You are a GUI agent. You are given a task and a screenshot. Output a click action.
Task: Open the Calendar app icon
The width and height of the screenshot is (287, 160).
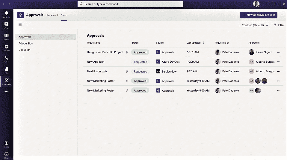6,48
